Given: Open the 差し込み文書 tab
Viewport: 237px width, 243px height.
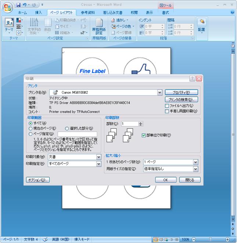Looking at the screenshot, I should 113,13.
